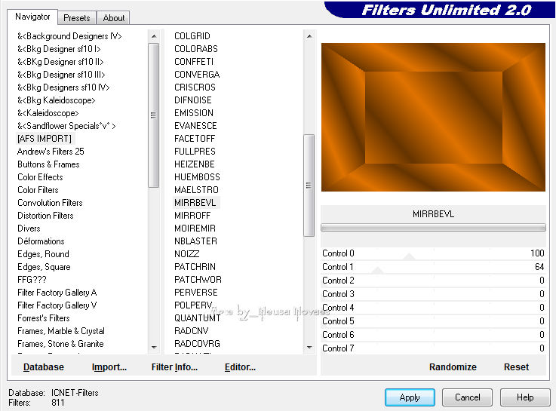The width and height of the screenshot is (556, 411).
Task: Open the filter Editor...
Action: tap(240, 367)
